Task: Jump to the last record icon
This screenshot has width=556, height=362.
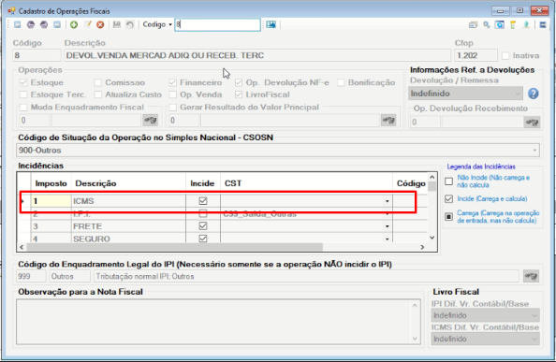Action: 57,25
